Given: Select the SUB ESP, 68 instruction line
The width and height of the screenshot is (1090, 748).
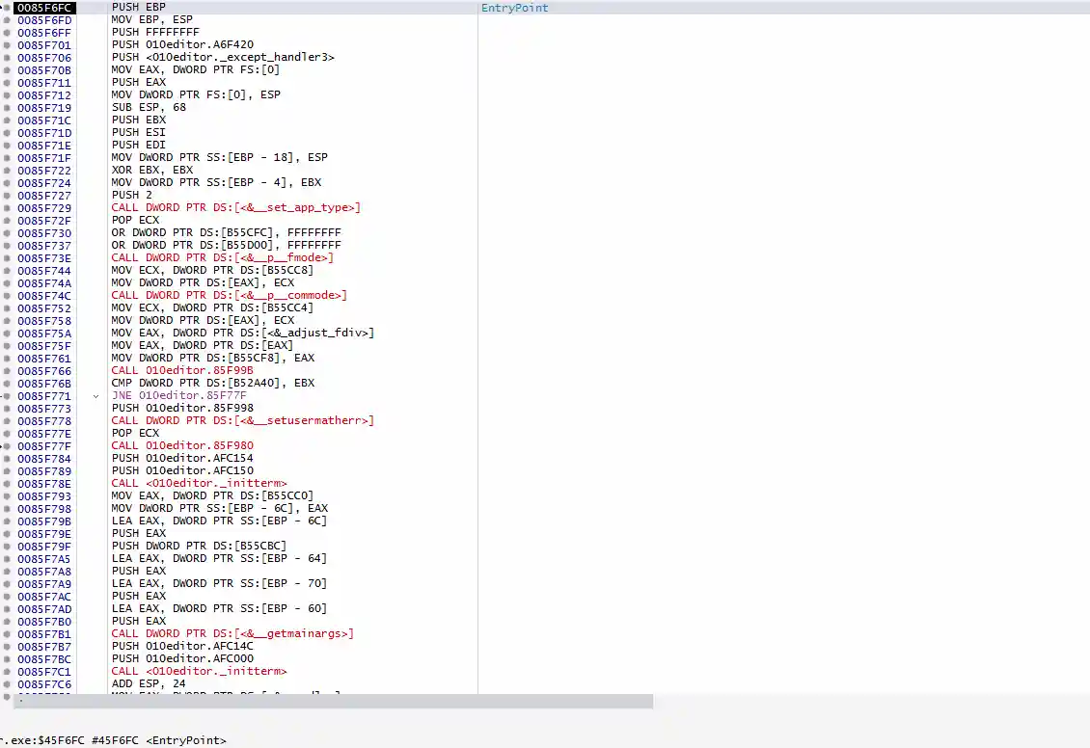Looking at the screenshot, I should pos(149,108).
